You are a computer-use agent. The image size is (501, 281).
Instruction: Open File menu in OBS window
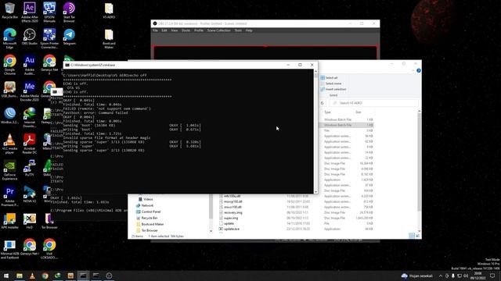click(x=155, y=30)
